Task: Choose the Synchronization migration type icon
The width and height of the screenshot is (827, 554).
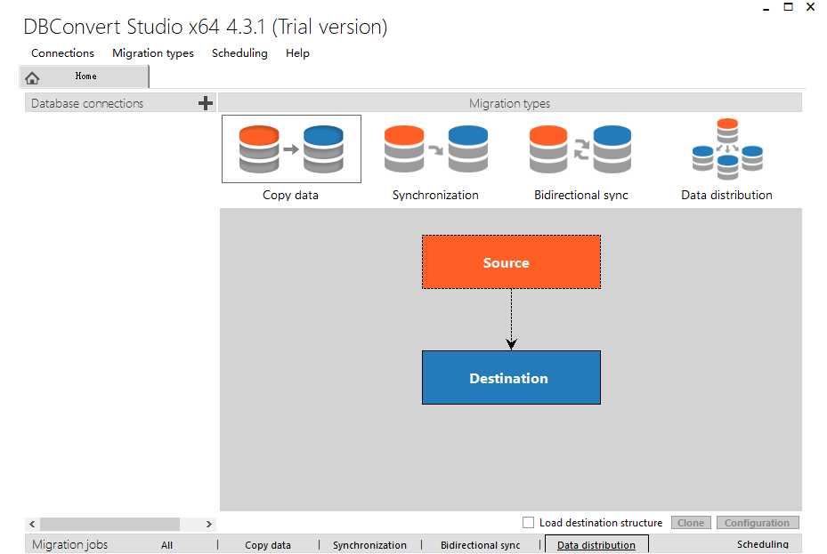Action: [435, 149]
